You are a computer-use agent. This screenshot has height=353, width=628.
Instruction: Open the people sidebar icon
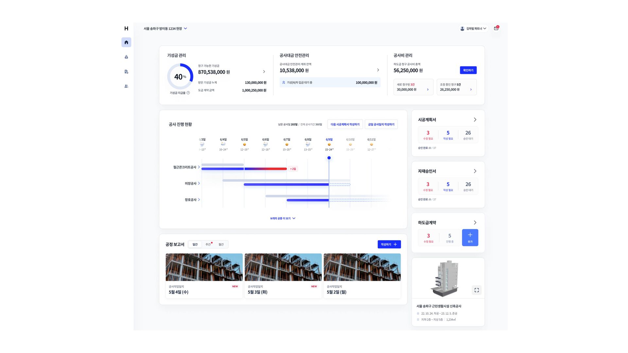pos(126,86)
